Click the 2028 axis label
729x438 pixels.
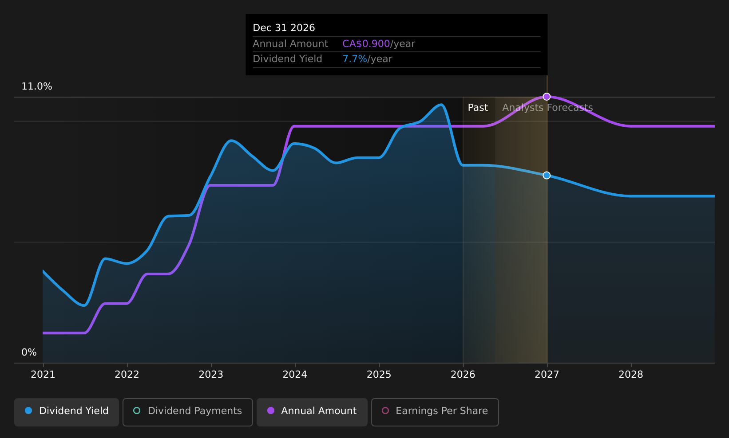[631, 375]
